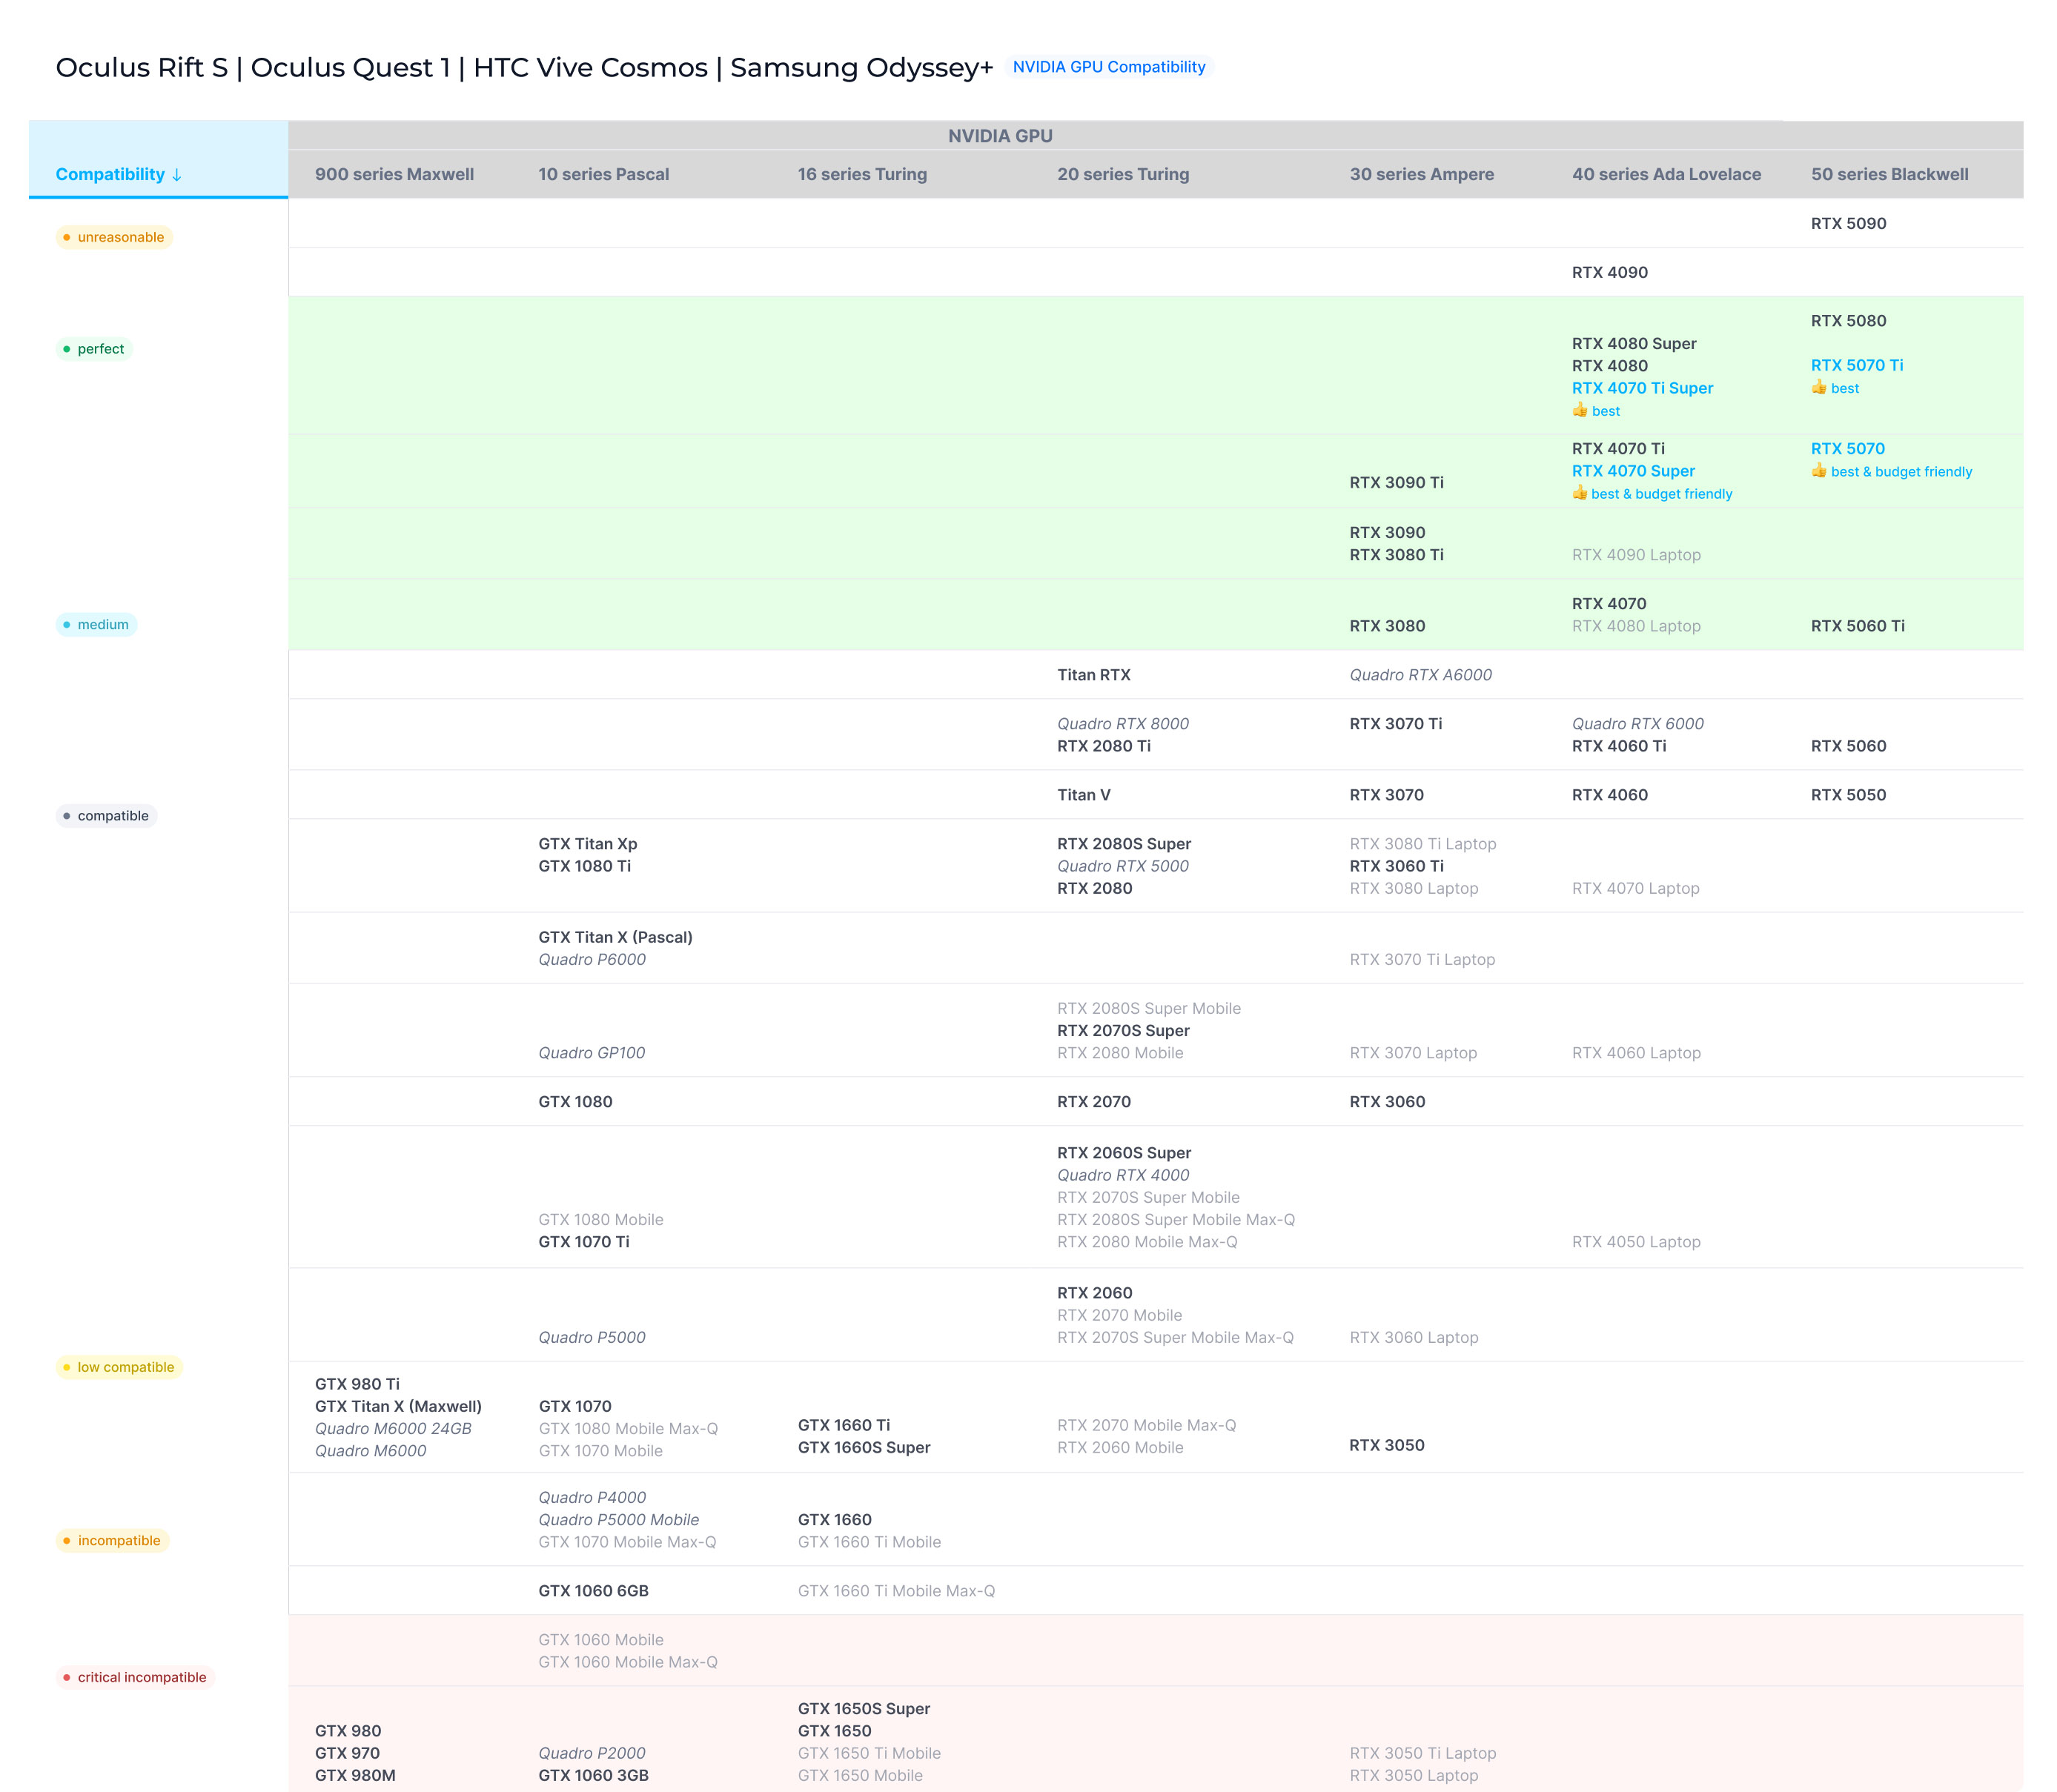Click the thumbs-up icon under RTX 4070 Ti Super
2057x1792 pixels.
click(1580, 410)
